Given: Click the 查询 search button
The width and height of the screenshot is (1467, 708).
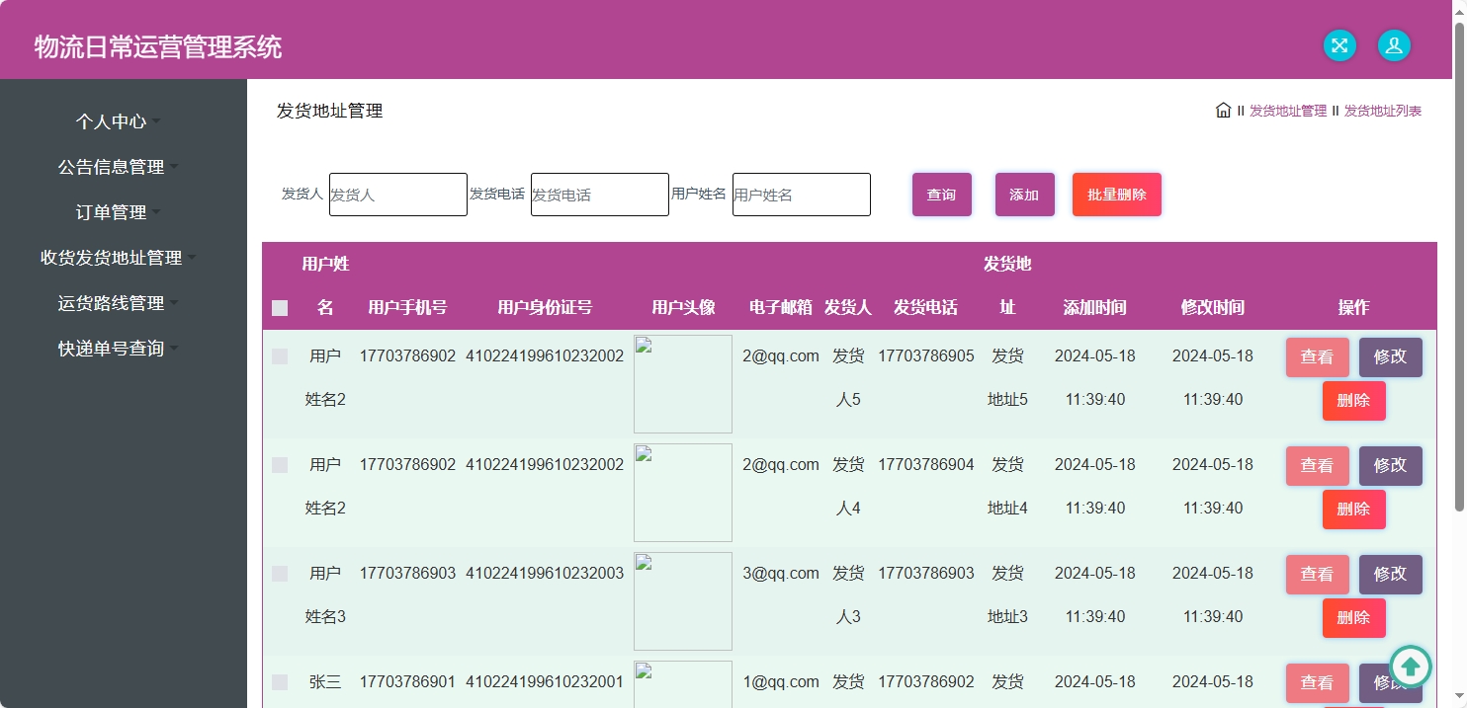Looking at the screenshot, I should point(941,195).
